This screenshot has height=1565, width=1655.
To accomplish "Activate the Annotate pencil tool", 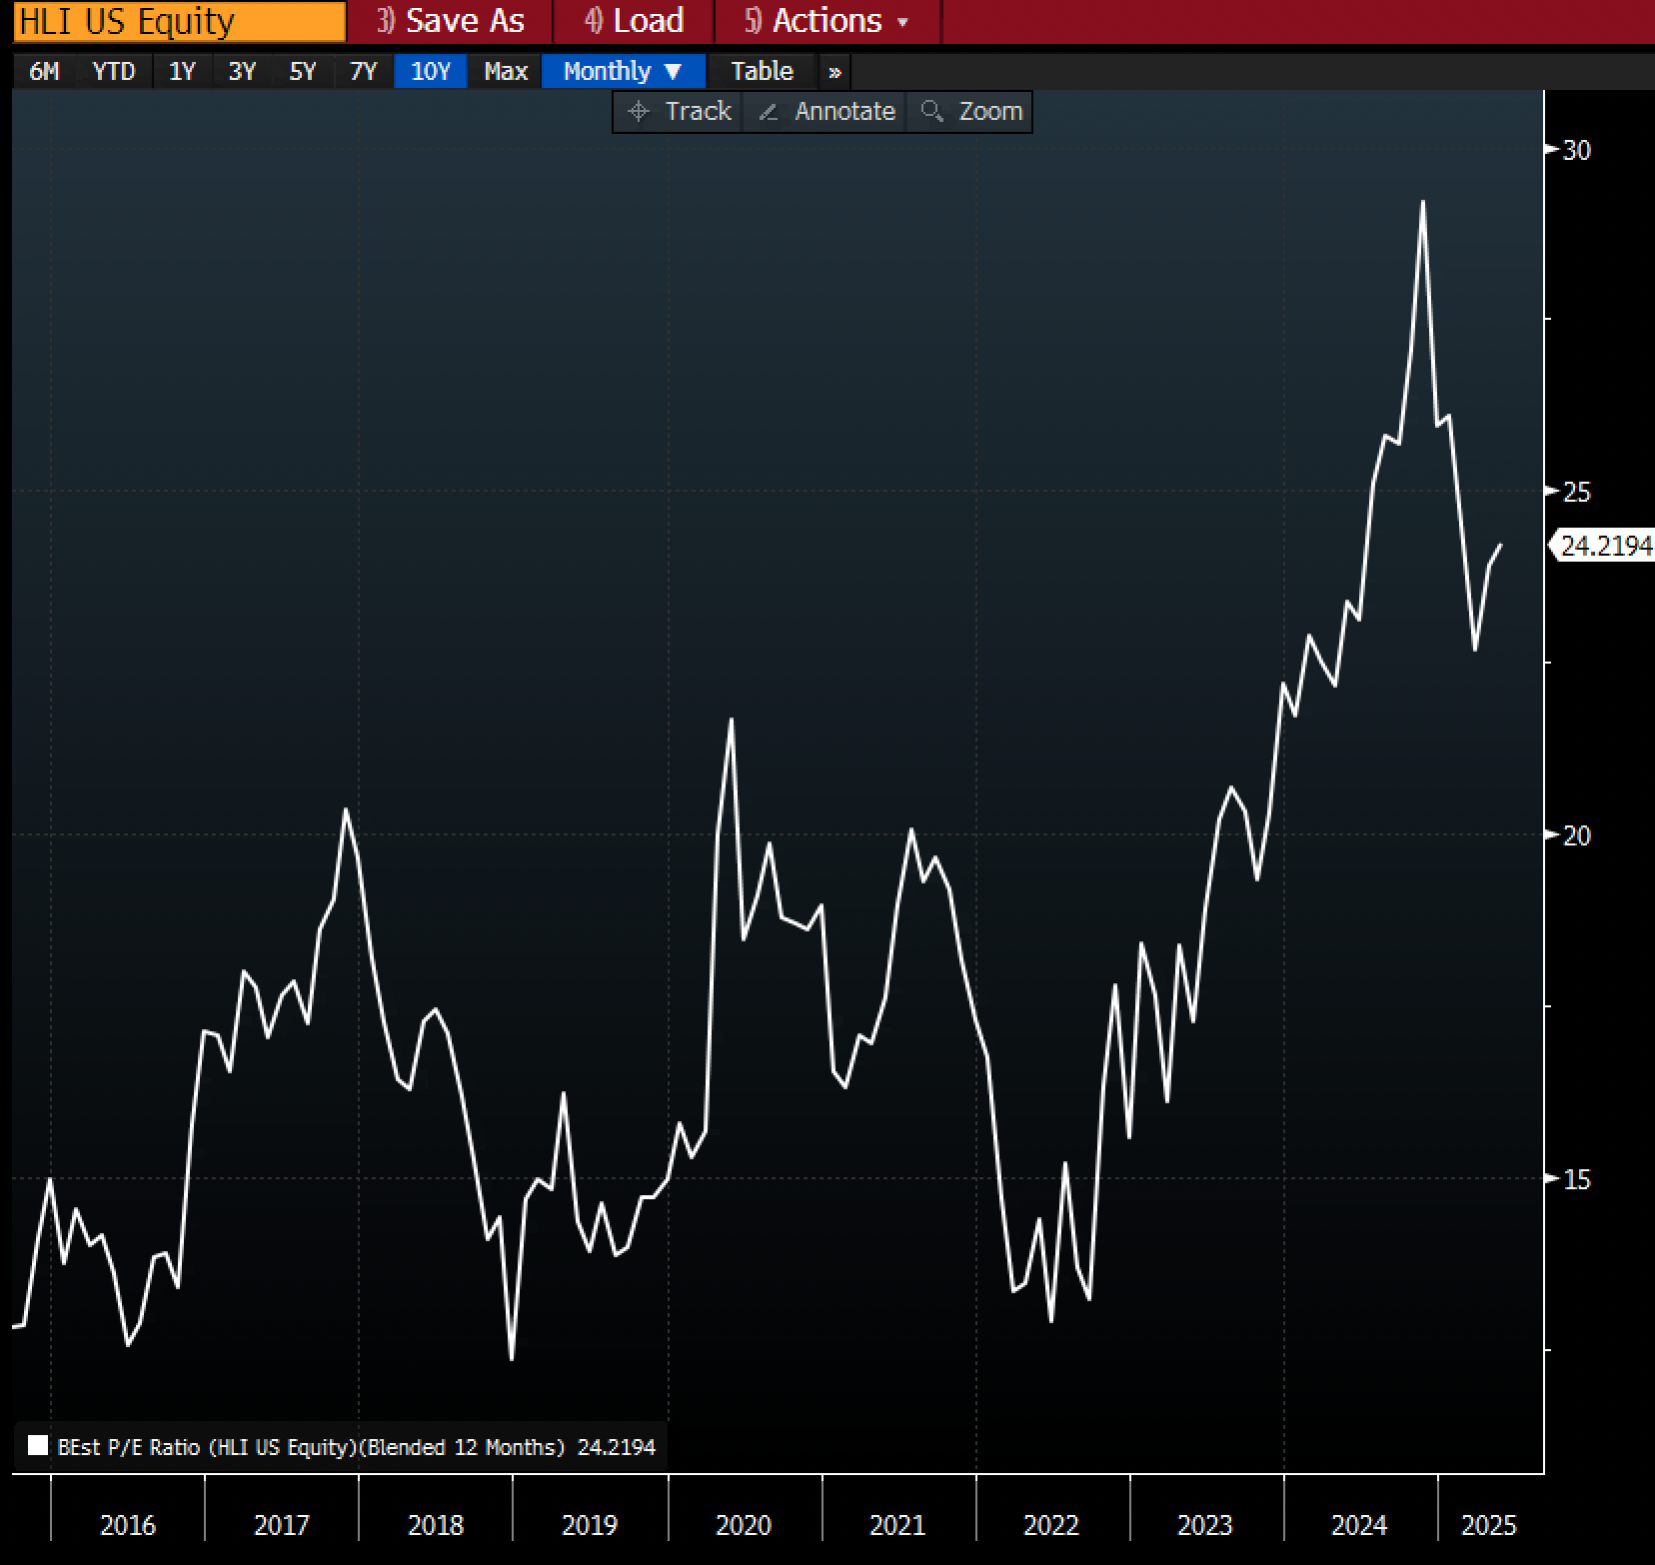I will [x=826, y=111].
